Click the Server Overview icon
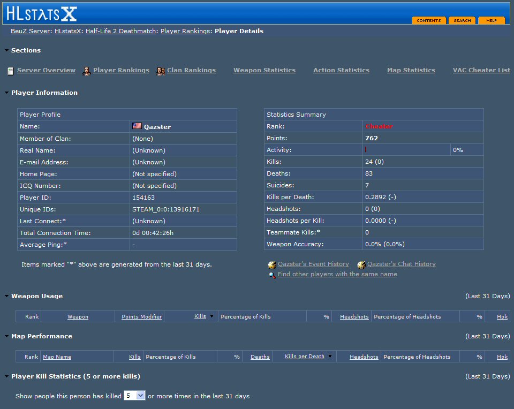Viewport: 514px width, 409px height. [x=11, y=71]
